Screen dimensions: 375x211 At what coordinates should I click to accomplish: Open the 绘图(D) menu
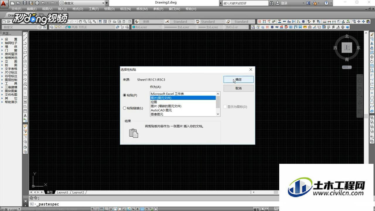pos(109,9)
